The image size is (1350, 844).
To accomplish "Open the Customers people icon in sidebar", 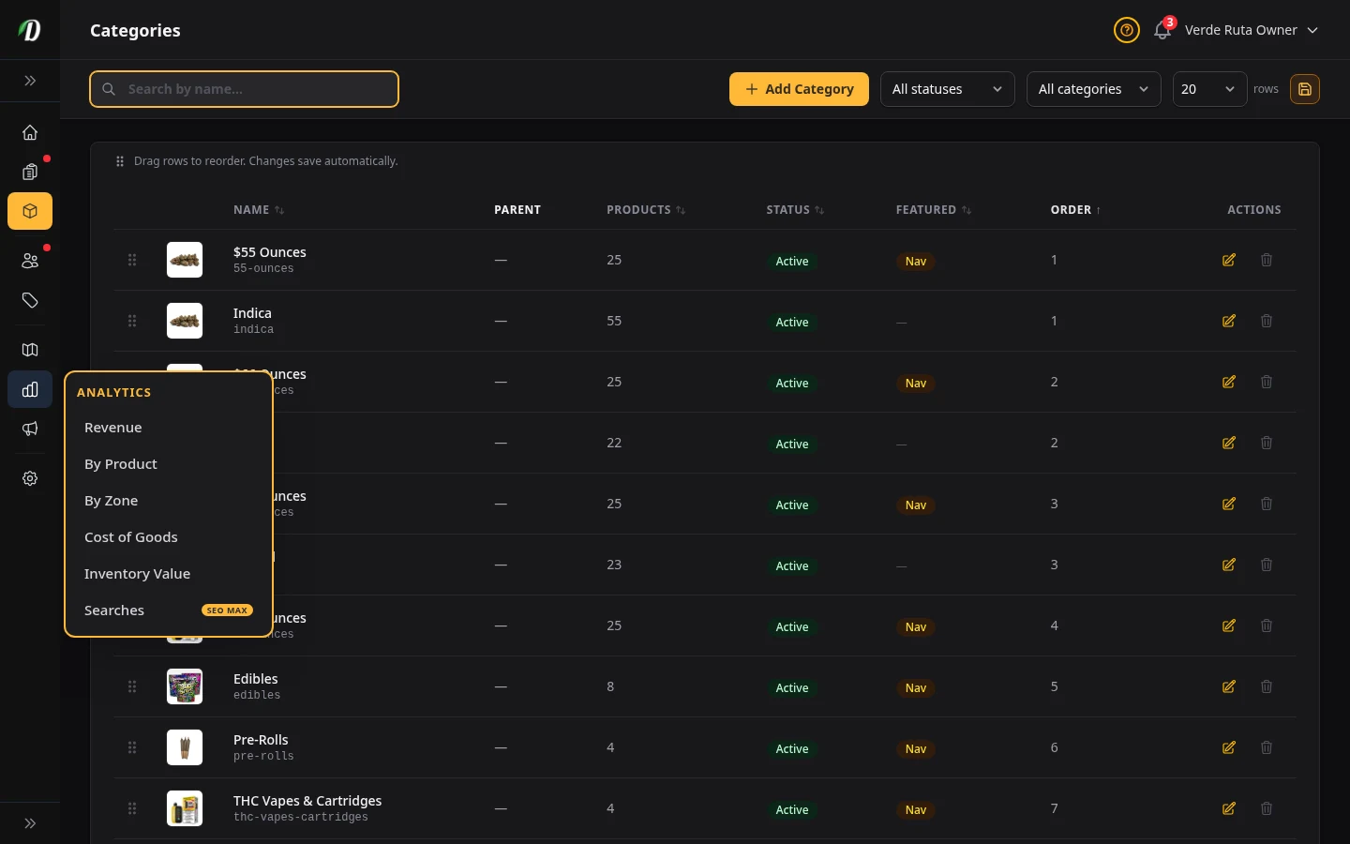I will (x=30, y=261).
